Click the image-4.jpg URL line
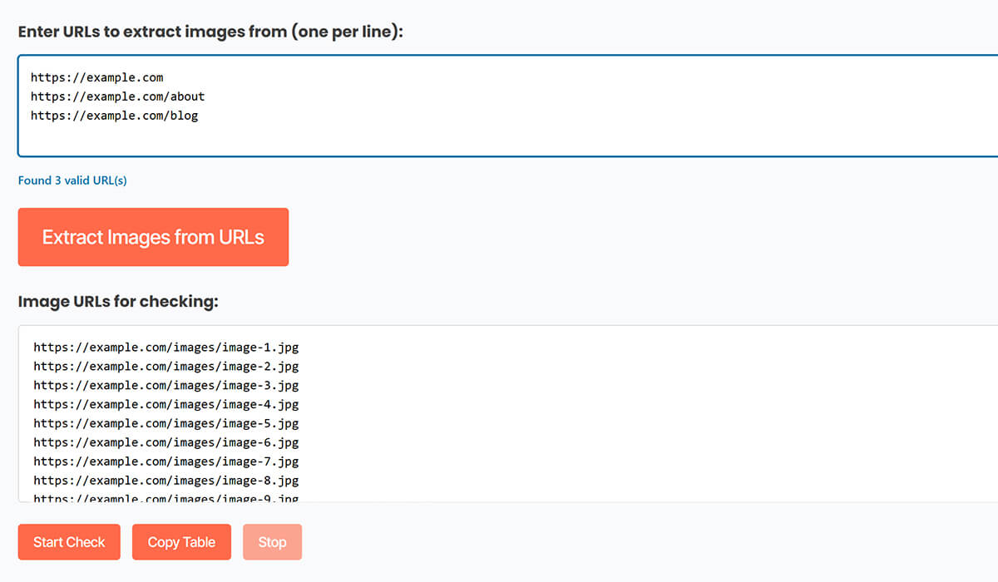 (166, 405)
